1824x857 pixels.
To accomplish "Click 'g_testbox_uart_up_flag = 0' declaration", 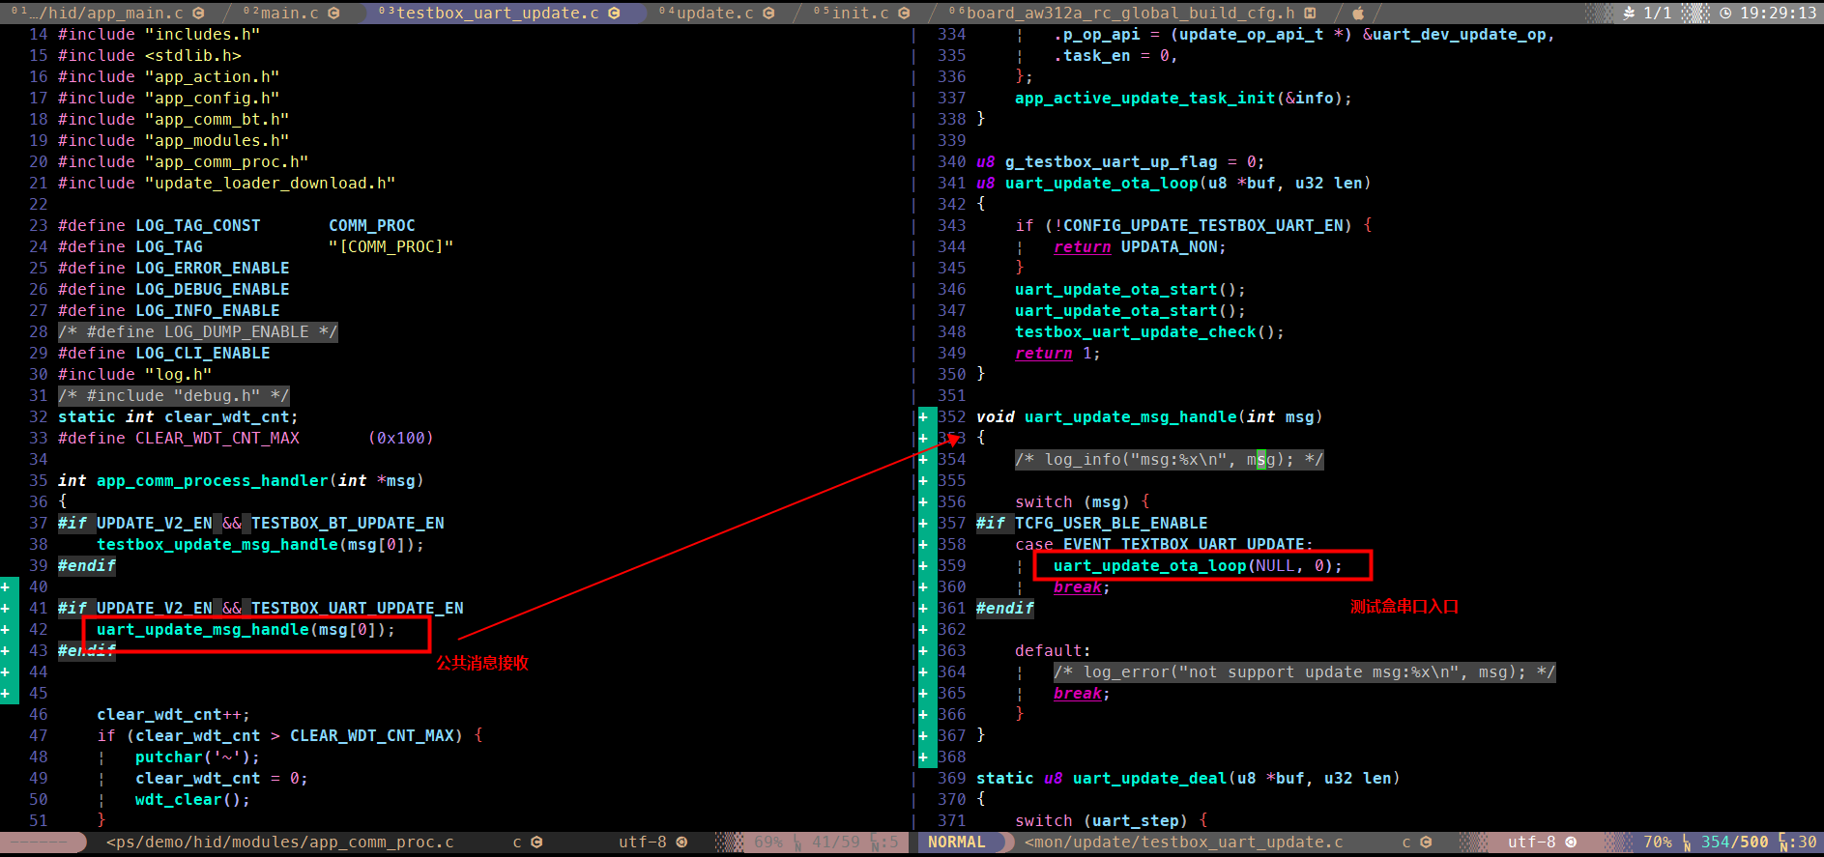I will coord(1121,162).
